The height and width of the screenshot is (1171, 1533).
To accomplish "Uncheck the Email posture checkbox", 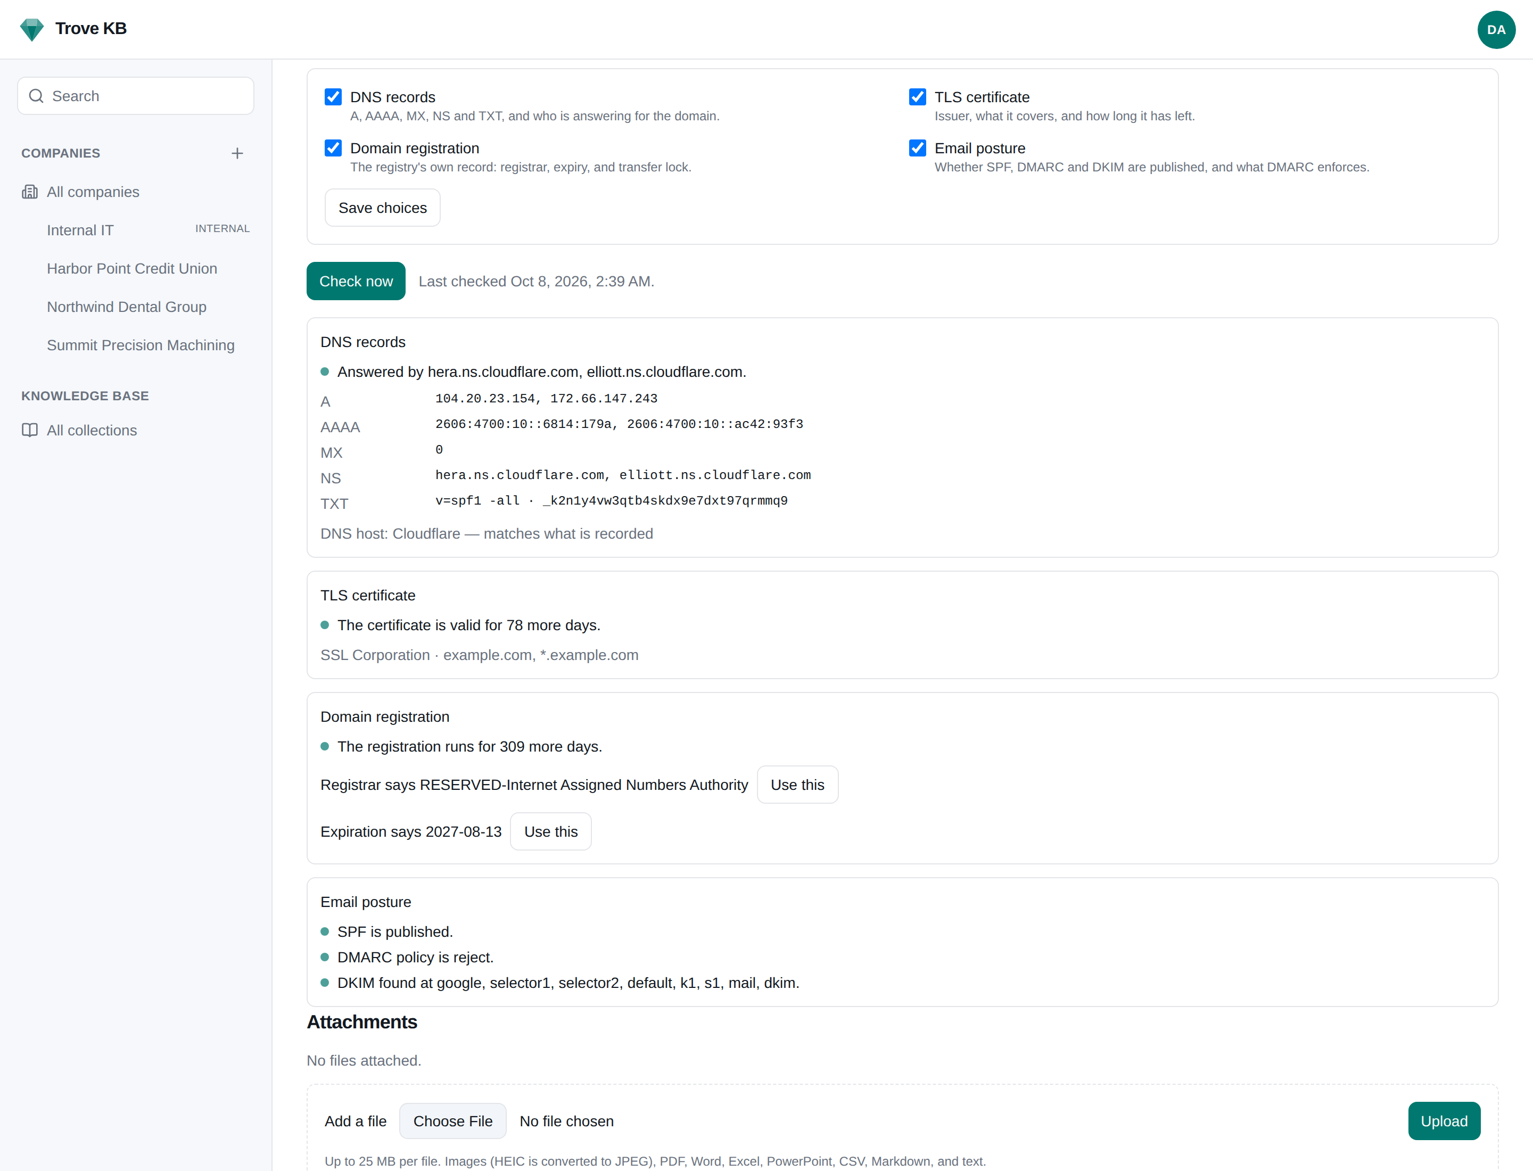I will (918, 148).
